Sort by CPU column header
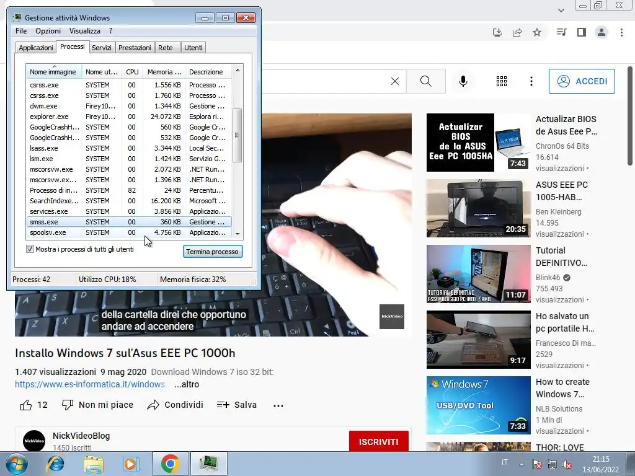Viewport: 635px width, 476px height. coord(132,72)
